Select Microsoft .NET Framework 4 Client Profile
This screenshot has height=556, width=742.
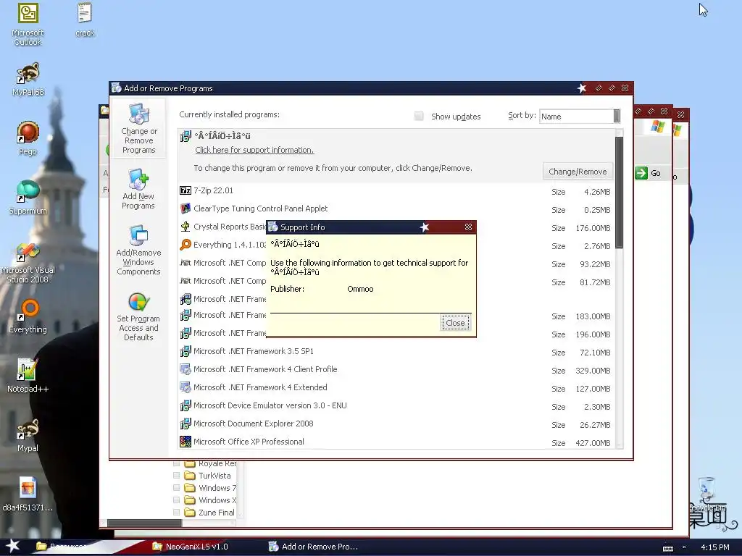pos(396,370)
